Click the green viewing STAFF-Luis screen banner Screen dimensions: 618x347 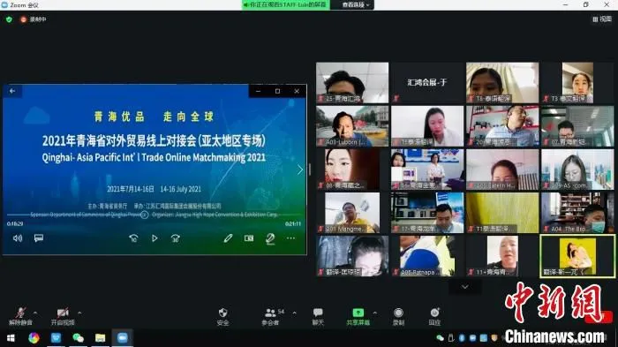click(x=286, y=4)
